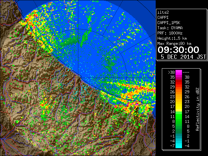The image size is (208, 156).
Task: Click the 'Task: OYAMA' line
Action: pyautogui.click(x=170, y=28)
